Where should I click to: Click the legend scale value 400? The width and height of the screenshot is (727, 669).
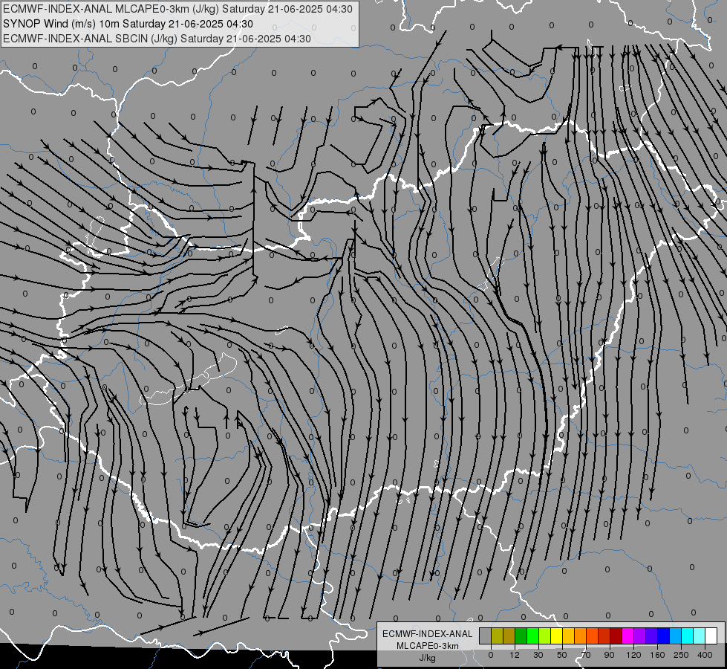tap(705, 655)
